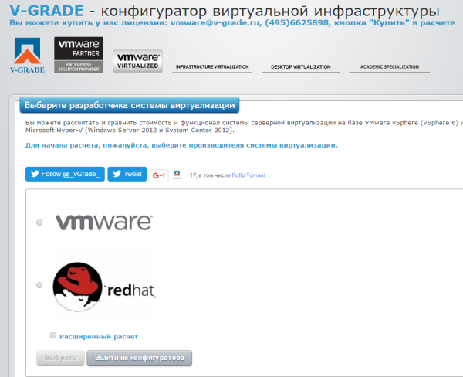Select the Red Hat radio button
The image size is (463, 377).
click(39, 285)
